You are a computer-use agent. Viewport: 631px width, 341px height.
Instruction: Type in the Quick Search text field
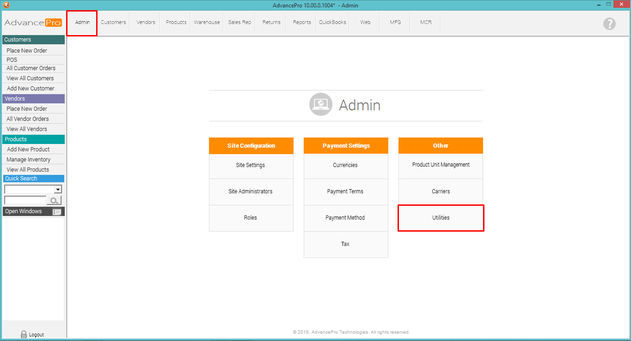pyautogui.click(x=25, y=200)
